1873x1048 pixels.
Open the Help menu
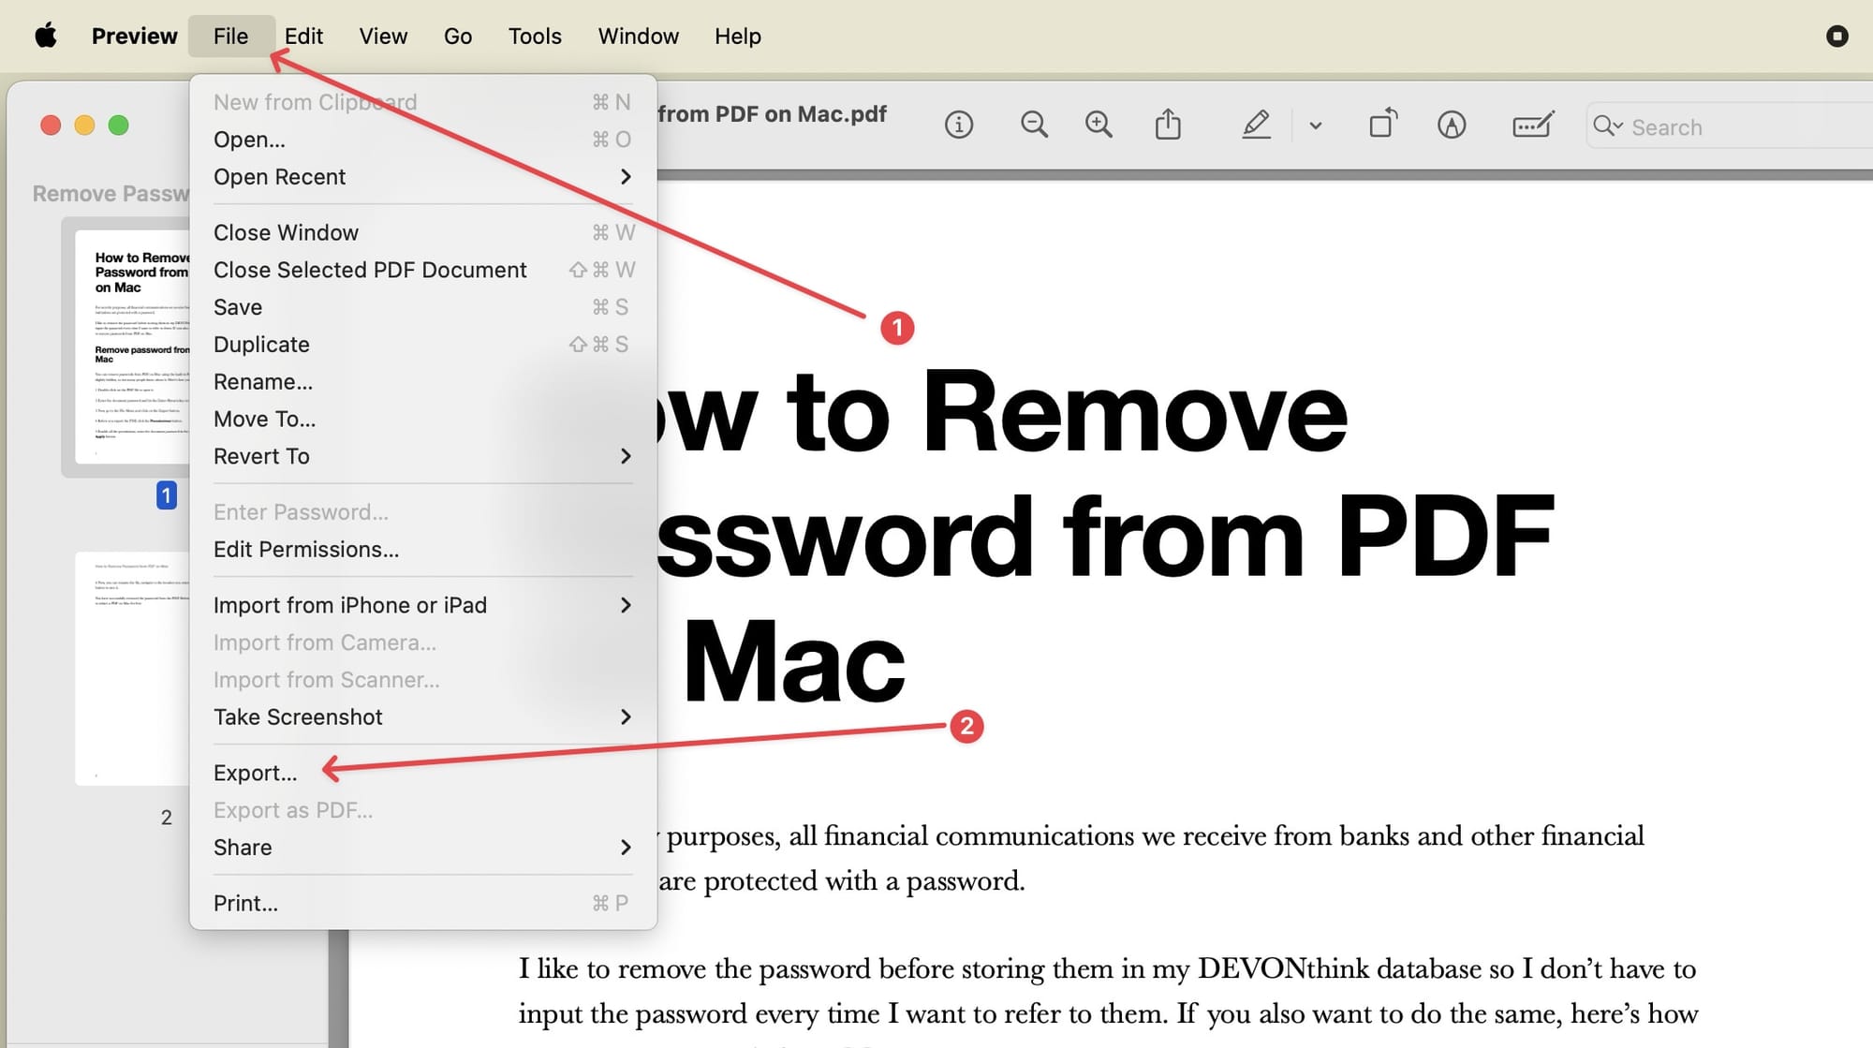[737, 37]
